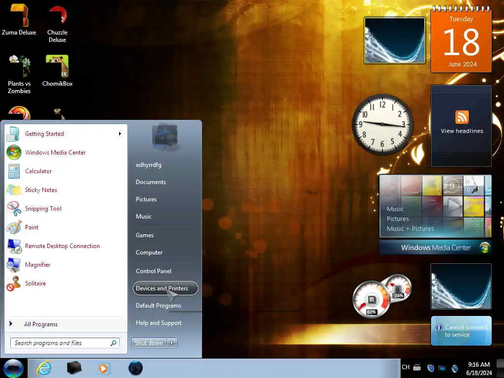
Task: Click the magnifying glass search icon
Action: (x=114, y=343)
